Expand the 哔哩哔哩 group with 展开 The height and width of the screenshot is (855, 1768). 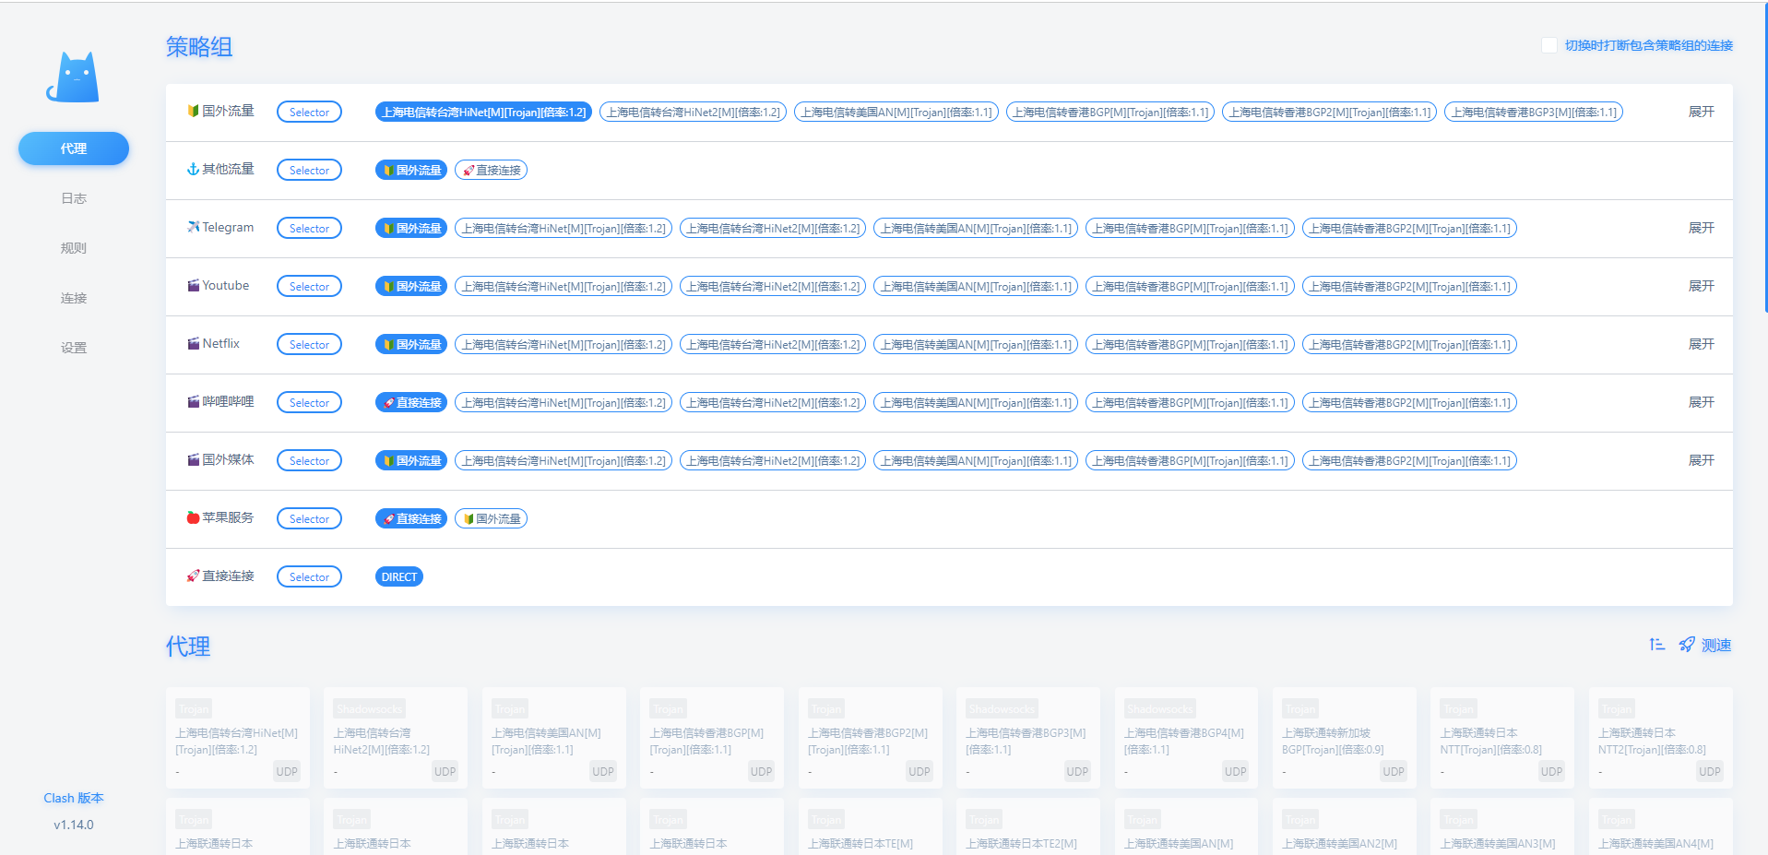1701,402
